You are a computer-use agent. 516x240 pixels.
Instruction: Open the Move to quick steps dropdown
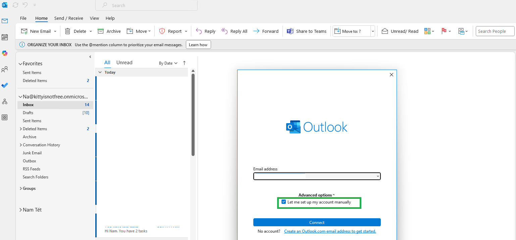[372, 31]
